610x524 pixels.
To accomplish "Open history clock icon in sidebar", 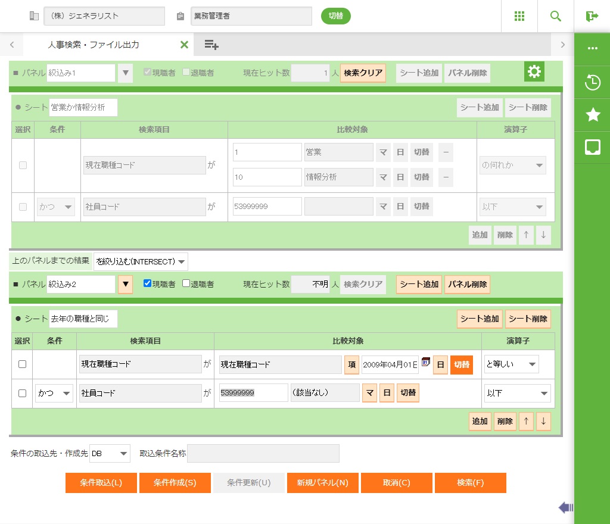I will [x=592, y=83].
